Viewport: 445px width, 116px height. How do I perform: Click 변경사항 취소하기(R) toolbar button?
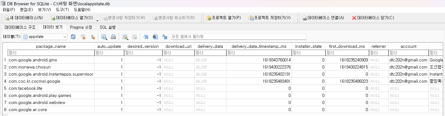174,18
